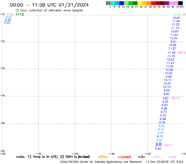This screenshot has height=164, width=186.
Task: Click the '13 Dec 22:28:56 UTC 2024' timestamp
Action: [165, 162]
